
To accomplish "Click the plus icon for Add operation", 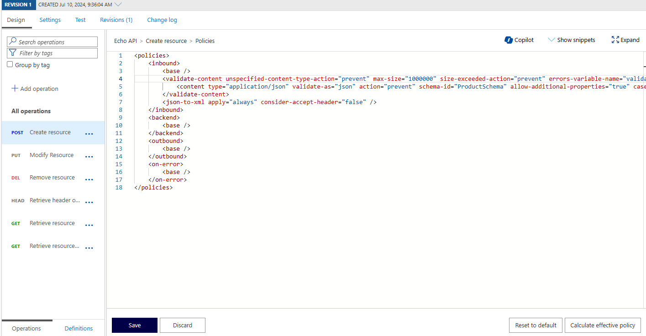I will pyautogui.click(x=15, y=89).
